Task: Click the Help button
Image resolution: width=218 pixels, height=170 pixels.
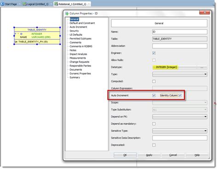Action: (197, 155)
